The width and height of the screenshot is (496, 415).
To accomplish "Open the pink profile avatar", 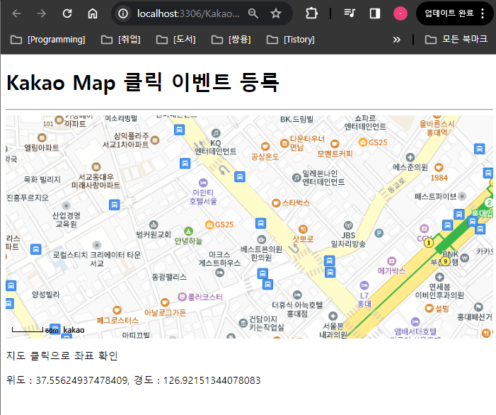I will point(400,13).
